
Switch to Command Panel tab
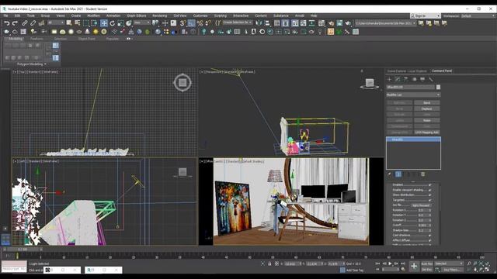click(x=442, y=71)
